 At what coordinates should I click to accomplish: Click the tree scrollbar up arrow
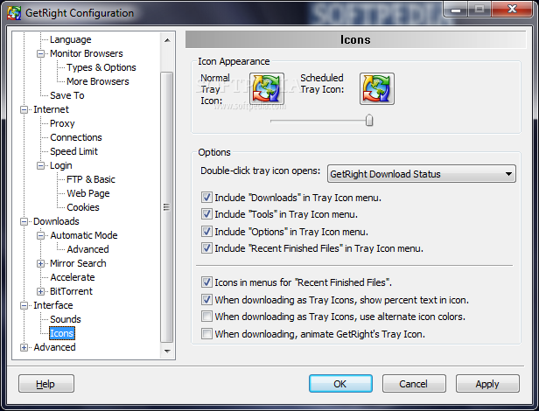167,40
